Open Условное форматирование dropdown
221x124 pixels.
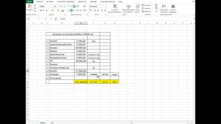[x=115, y=9]
